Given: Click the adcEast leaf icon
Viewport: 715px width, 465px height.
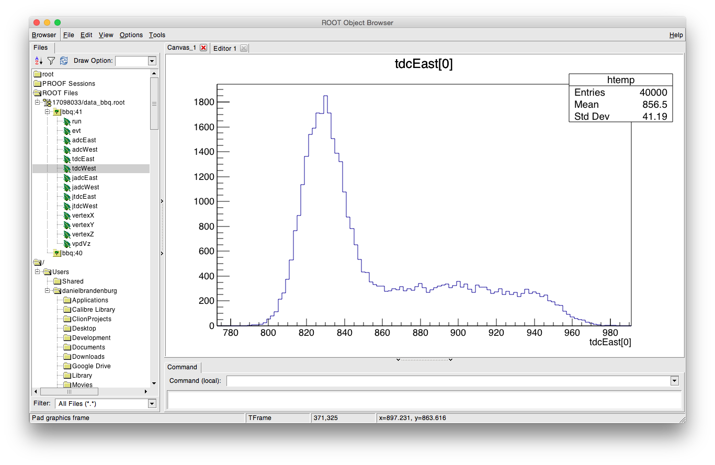Looking at the screenshot, I should (67, 140).
